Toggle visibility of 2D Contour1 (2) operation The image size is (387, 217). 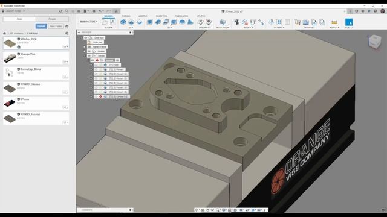point(96,96)
